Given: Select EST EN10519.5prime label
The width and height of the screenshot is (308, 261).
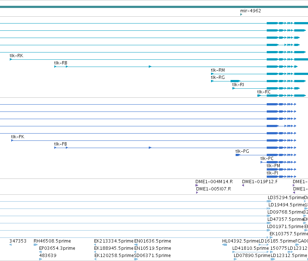Looking at the screenshot, I should point(153,248).
